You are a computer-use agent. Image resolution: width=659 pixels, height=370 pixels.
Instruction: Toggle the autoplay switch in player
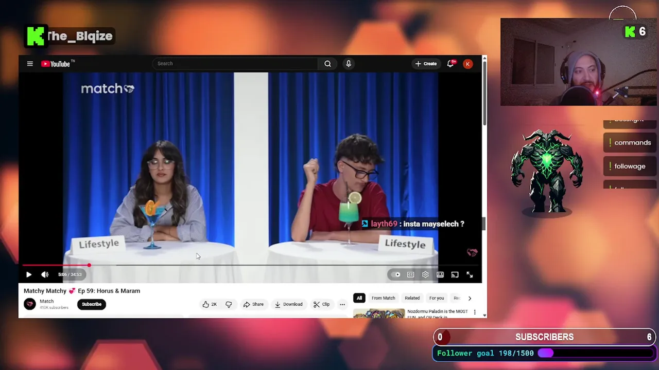click(395, 275)
